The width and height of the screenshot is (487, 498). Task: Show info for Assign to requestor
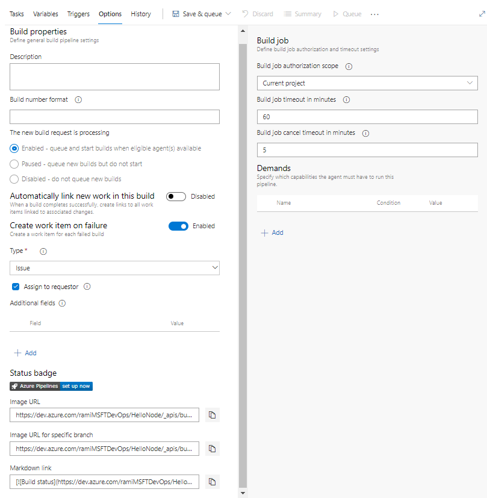click(87, 287)
